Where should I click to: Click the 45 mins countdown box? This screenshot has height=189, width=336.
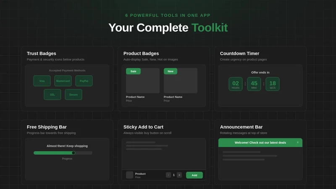click(254, 84)
